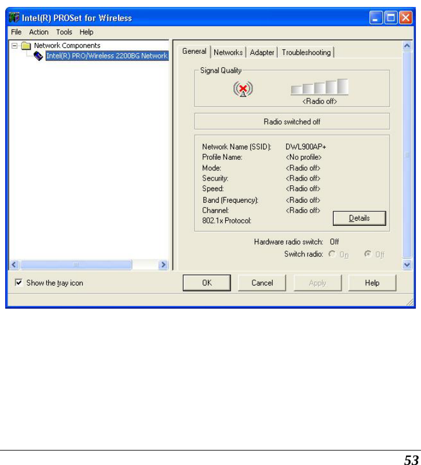
Task: Click the Details button
Action: pyautogui.click(x=360, y=218)
